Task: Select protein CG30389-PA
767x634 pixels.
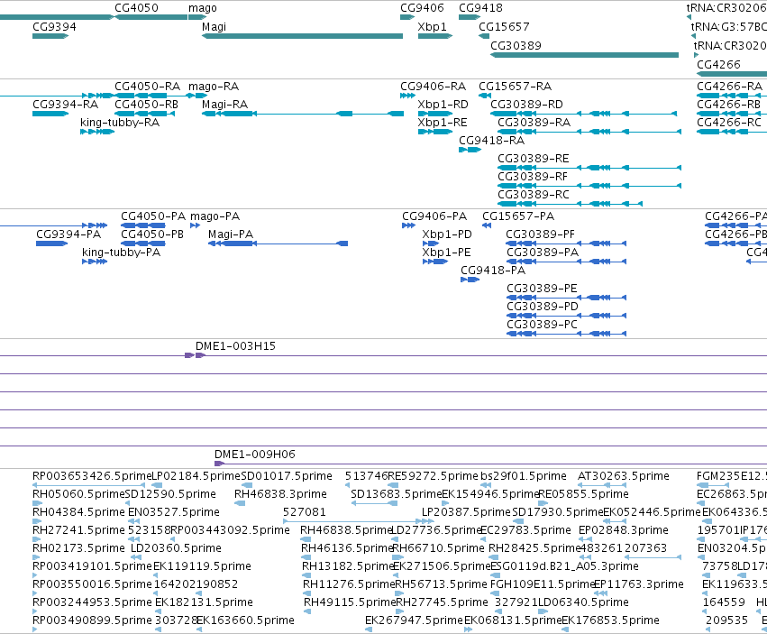Action: (x=566, y=262)
